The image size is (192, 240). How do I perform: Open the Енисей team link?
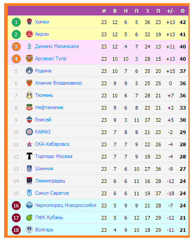coord(43,120)
